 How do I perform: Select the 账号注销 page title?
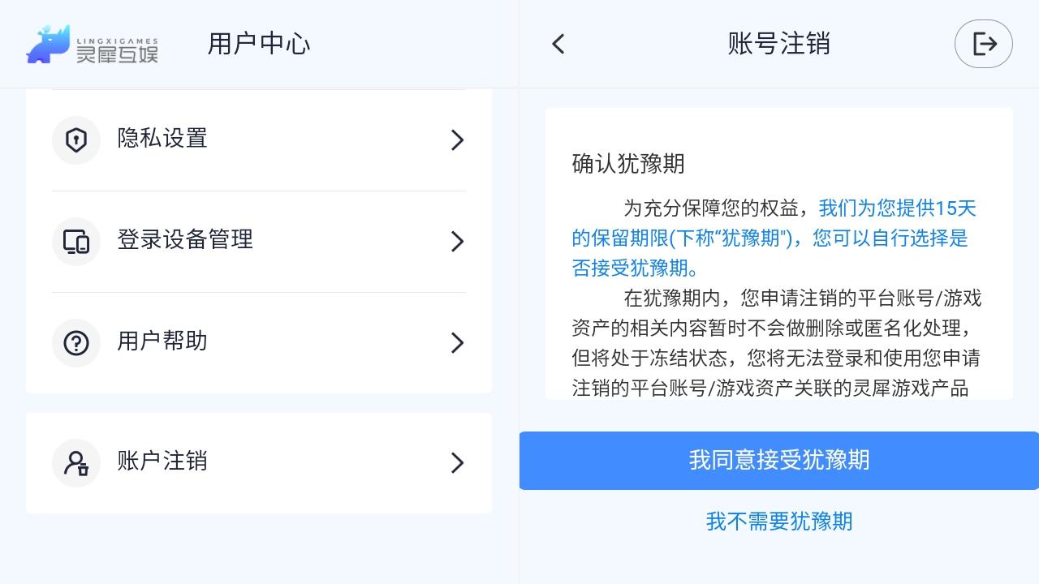(777, 44)
